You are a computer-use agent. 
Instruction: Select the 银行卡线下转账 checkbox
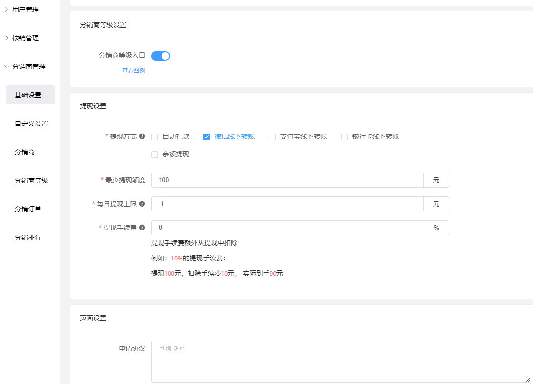click(344, 137)
